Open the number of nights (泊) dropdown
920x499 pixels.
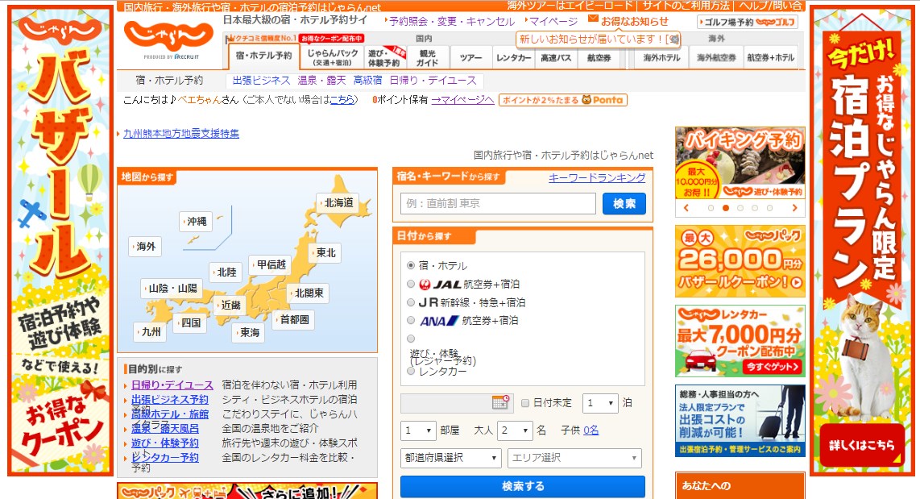tap(600, 403)
